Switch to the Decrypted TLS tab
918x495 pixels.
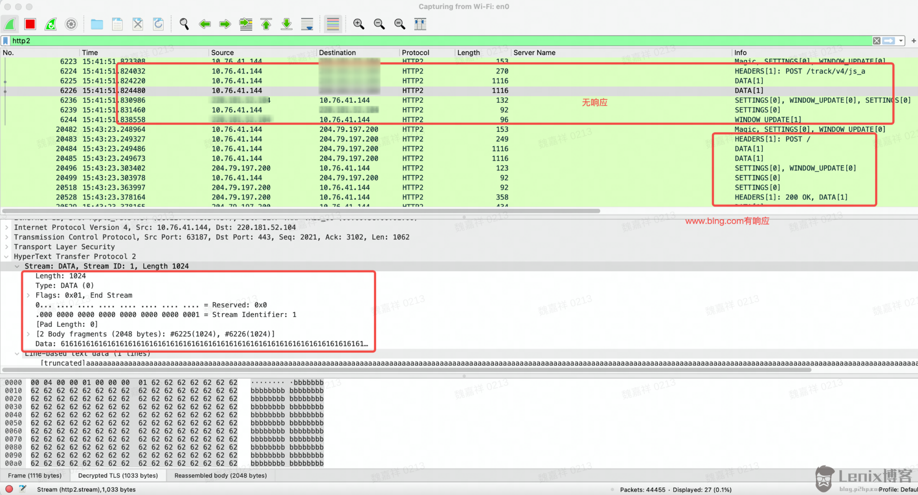coord(118,475)
